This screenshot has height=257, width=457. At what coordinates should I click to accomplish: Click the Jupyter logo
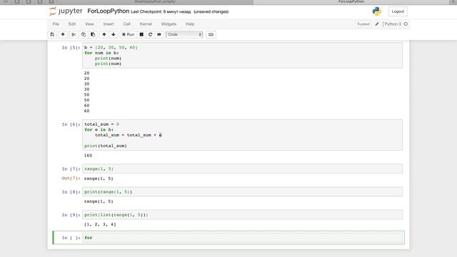pos(66,11)
